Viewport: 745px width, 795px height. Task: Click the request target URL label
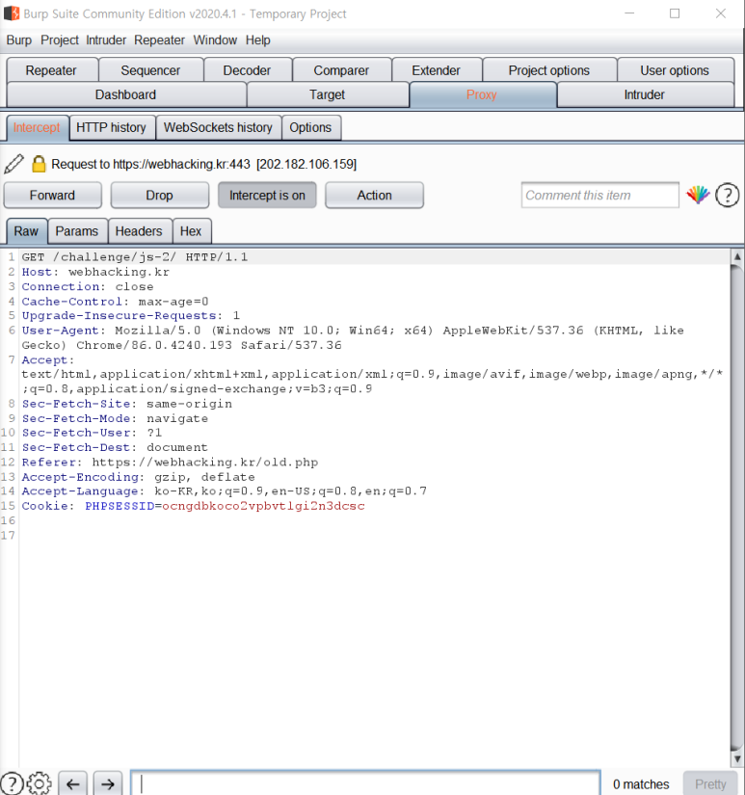(x=204, y=164)
